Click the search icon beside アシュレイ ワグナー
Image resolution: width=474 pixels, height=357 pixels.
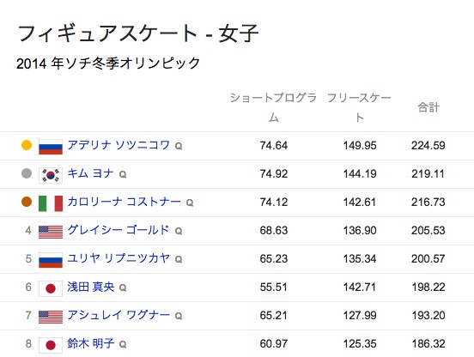tap(179, 316)
